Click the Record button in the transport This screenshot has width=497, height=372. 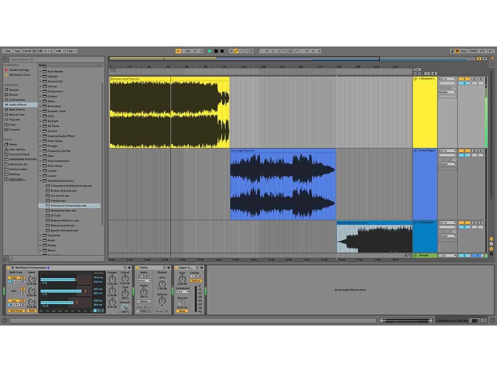tap(222, 51)
